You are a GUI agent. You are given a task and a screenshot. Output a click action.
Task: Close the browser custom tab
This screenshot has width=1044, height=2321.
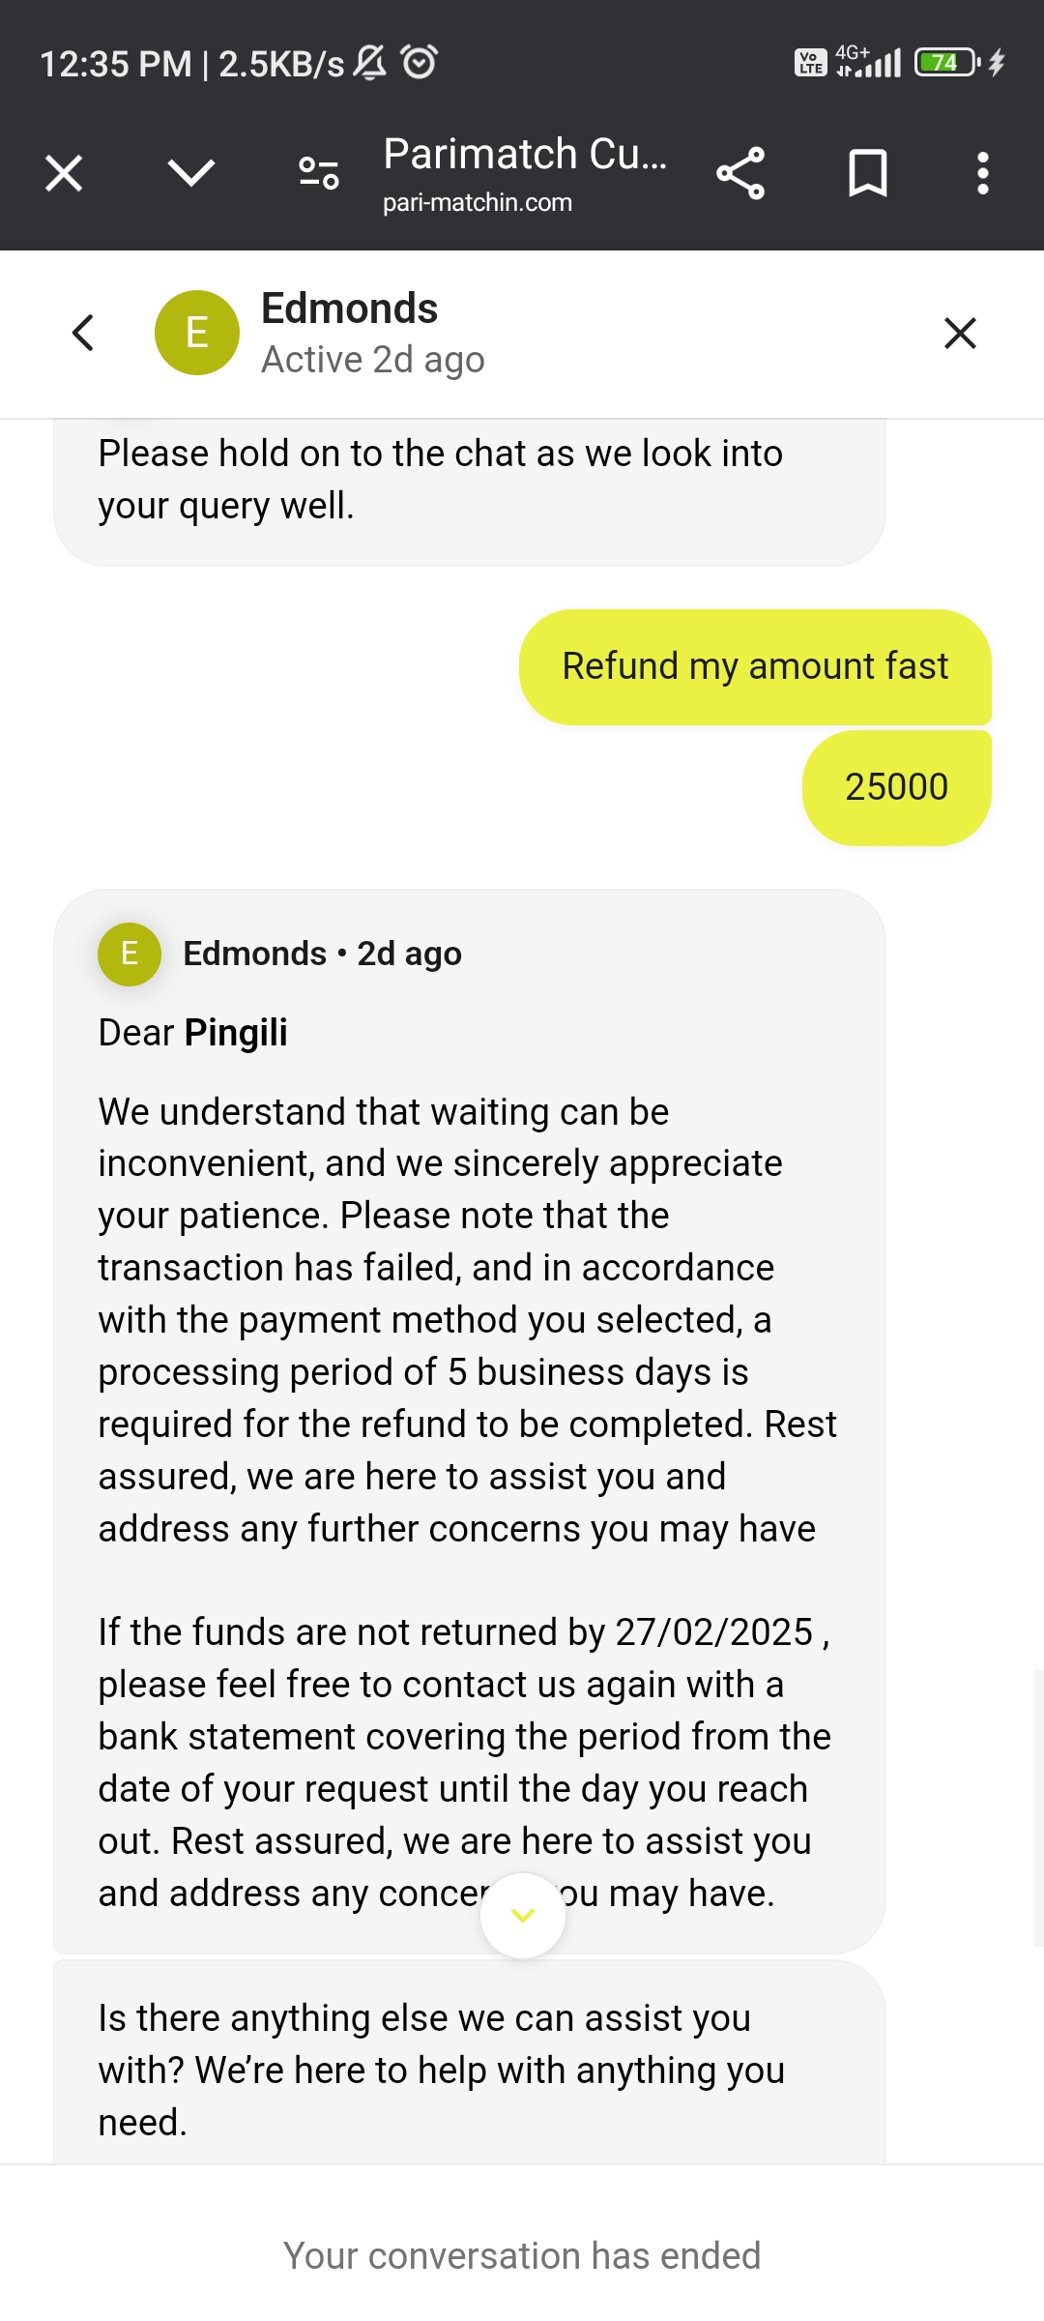pos(64,174)
